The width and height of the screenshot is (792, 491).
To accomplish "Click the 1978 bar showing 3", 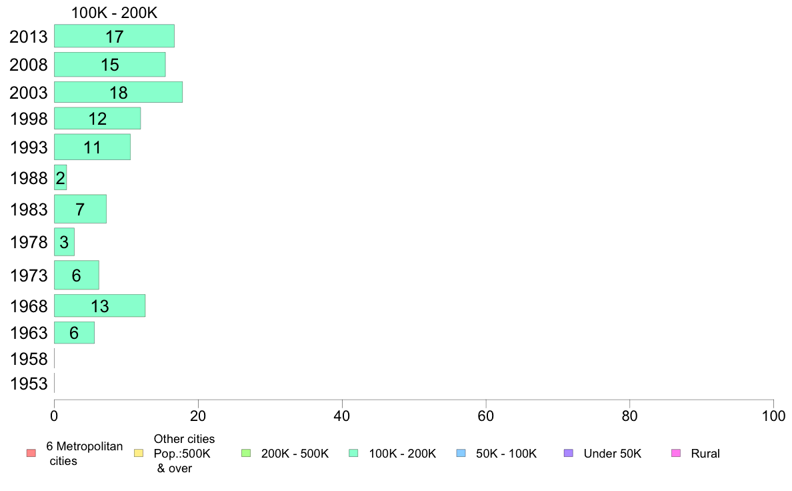I will pyautogui.click(x=64, y=241).
